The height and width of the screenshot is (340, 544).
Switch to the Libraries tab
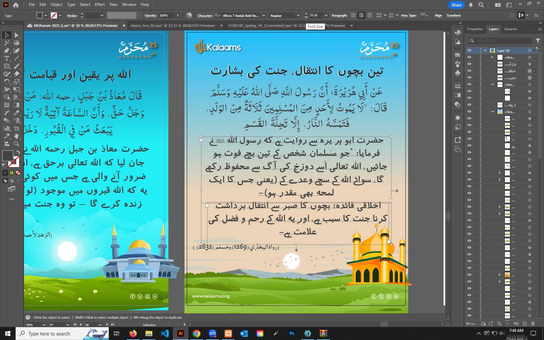[510, 29]
